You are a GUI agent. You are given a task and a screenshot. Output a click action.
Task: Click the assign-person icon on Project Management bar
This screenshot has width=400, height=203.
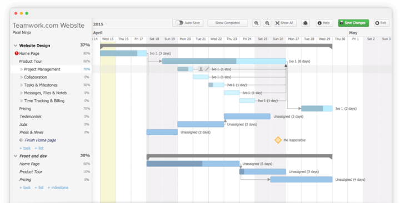201,69
